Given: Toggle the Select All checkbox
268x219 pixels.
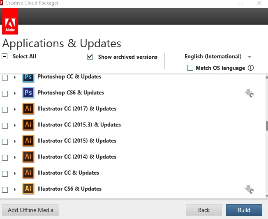Looking at the screenshot, I should [x=5, y=56].
